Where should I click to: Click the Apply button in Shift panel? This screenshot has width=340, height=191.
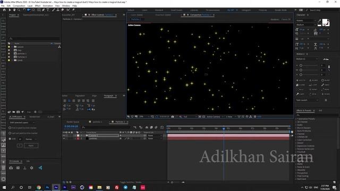point(31,145)
